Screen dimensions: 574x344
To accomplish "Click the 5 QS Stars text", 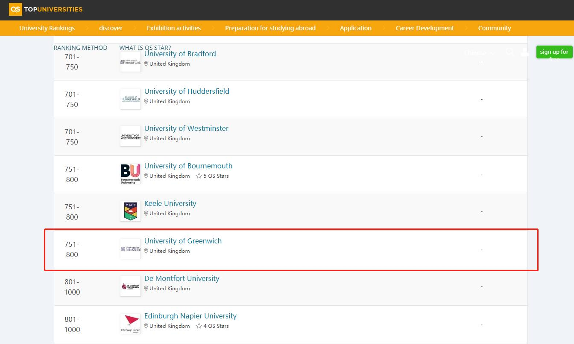I will point(216,176).
